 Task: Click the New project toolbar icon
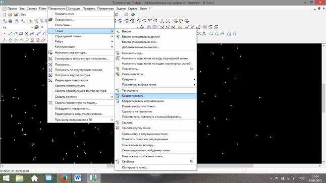[5, 15]
